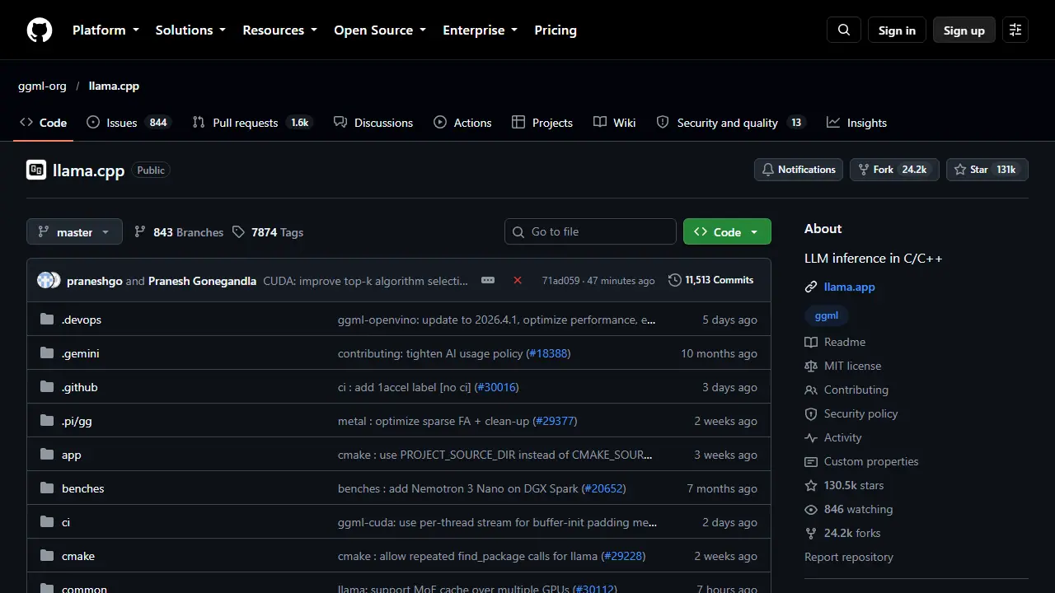This screenshot has height=593, width=1055.
Task: Go to ggml-org organization link
Action: (x=42, y=86)
